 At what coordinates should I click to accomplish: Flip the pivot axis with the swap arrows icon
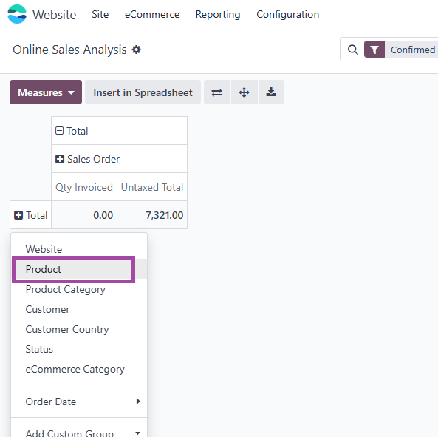[x=216, y=92]
